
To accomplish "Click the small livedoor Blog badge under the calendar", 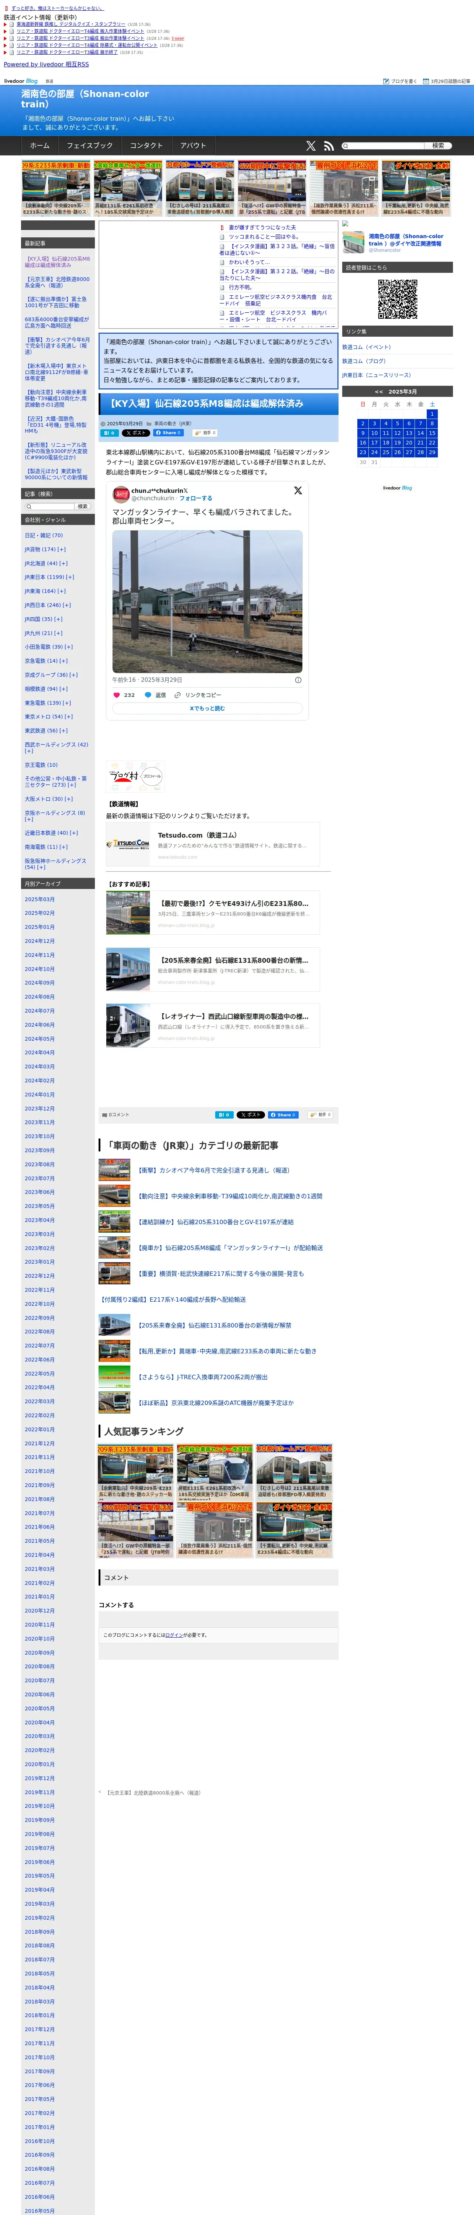I will [398, 488].
